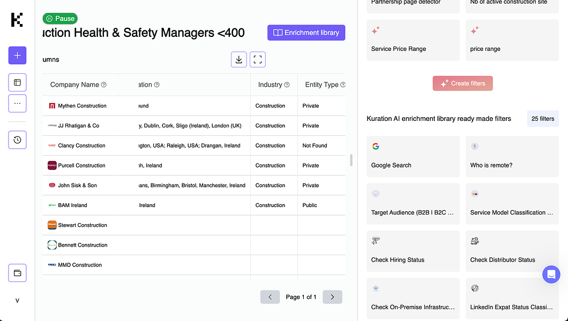Click the help icon beside the truncated 'ation' column

point(157,85)
